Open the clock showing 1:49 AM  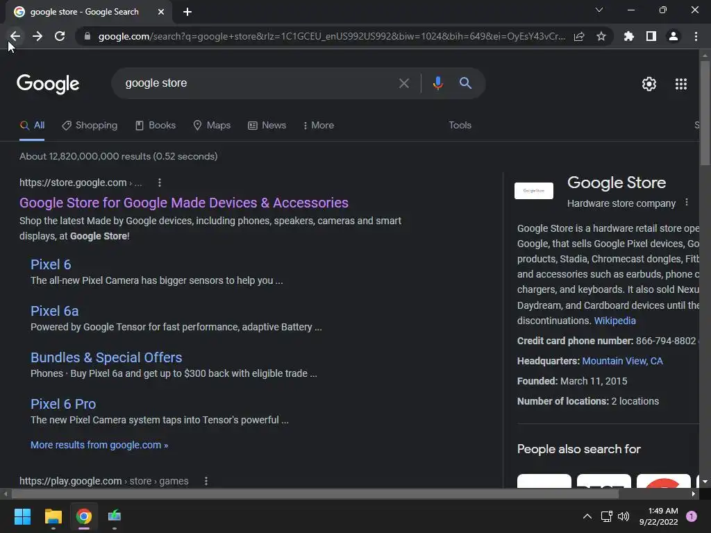[658, 516]
